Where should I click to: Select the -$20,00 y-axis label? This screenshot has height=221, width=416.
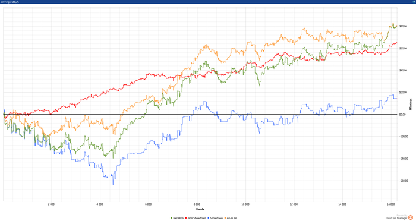tap(404, 137)
